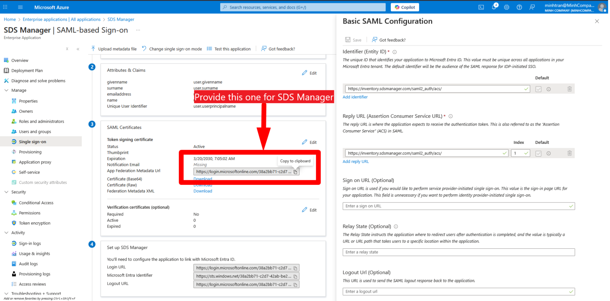Edit the Token signing certificate
This screenshot has width=610, height=301.
309,143
